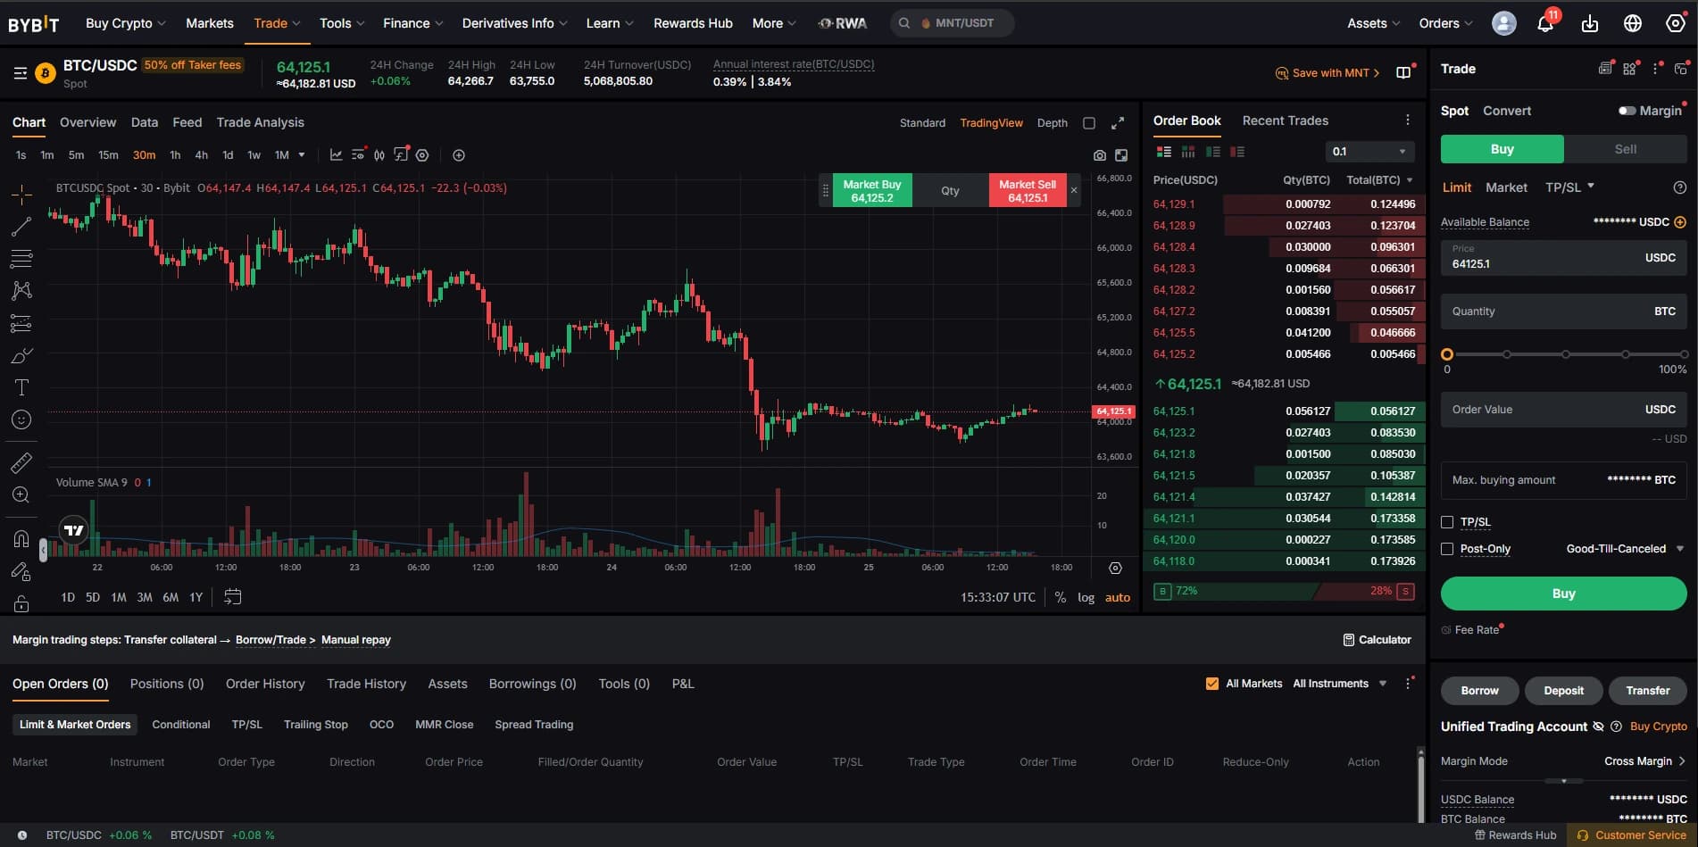Screen dimensions: 1698x847
Task: Click the MNT/USDT search box
Action: click(x=952, y=23)
